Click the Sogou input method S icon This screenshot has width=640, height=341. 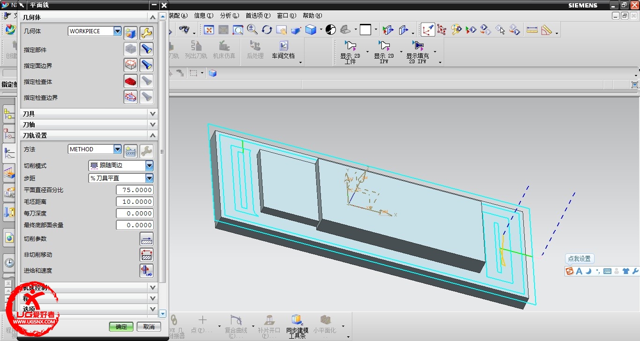tap(570, 271)
